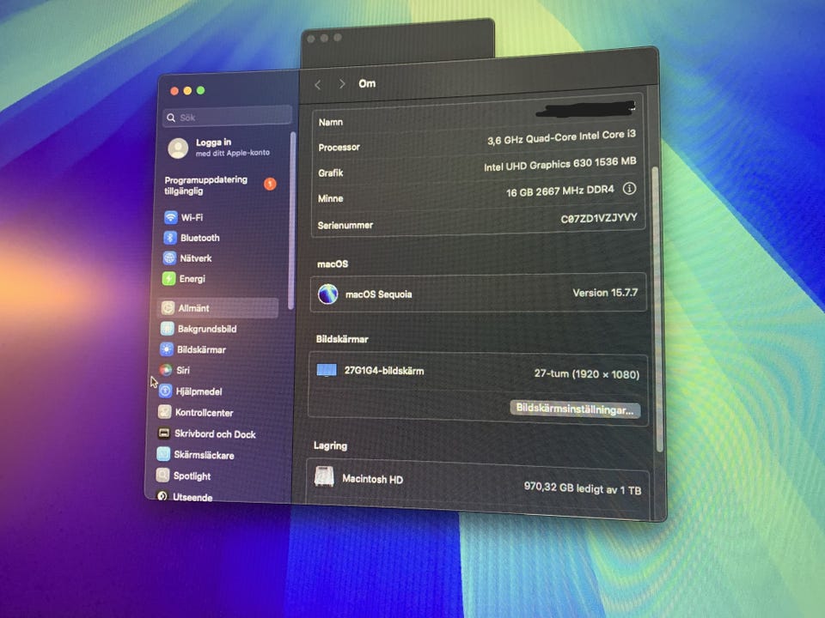Screen dimensions: 825x618
Task: Select the Nätverk globe icon
Action: coord(169,258)
